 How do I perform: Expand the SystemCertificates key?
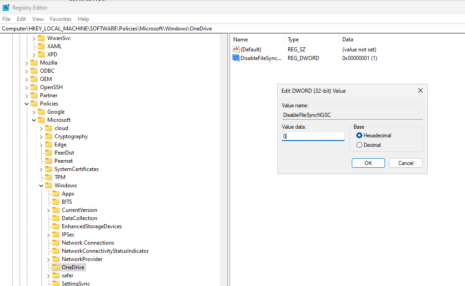(x=41, y=170)
